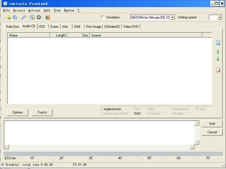Click the load project toolbar icon
This screenshot has height=169, width=226.
click(x=9, y=17)
